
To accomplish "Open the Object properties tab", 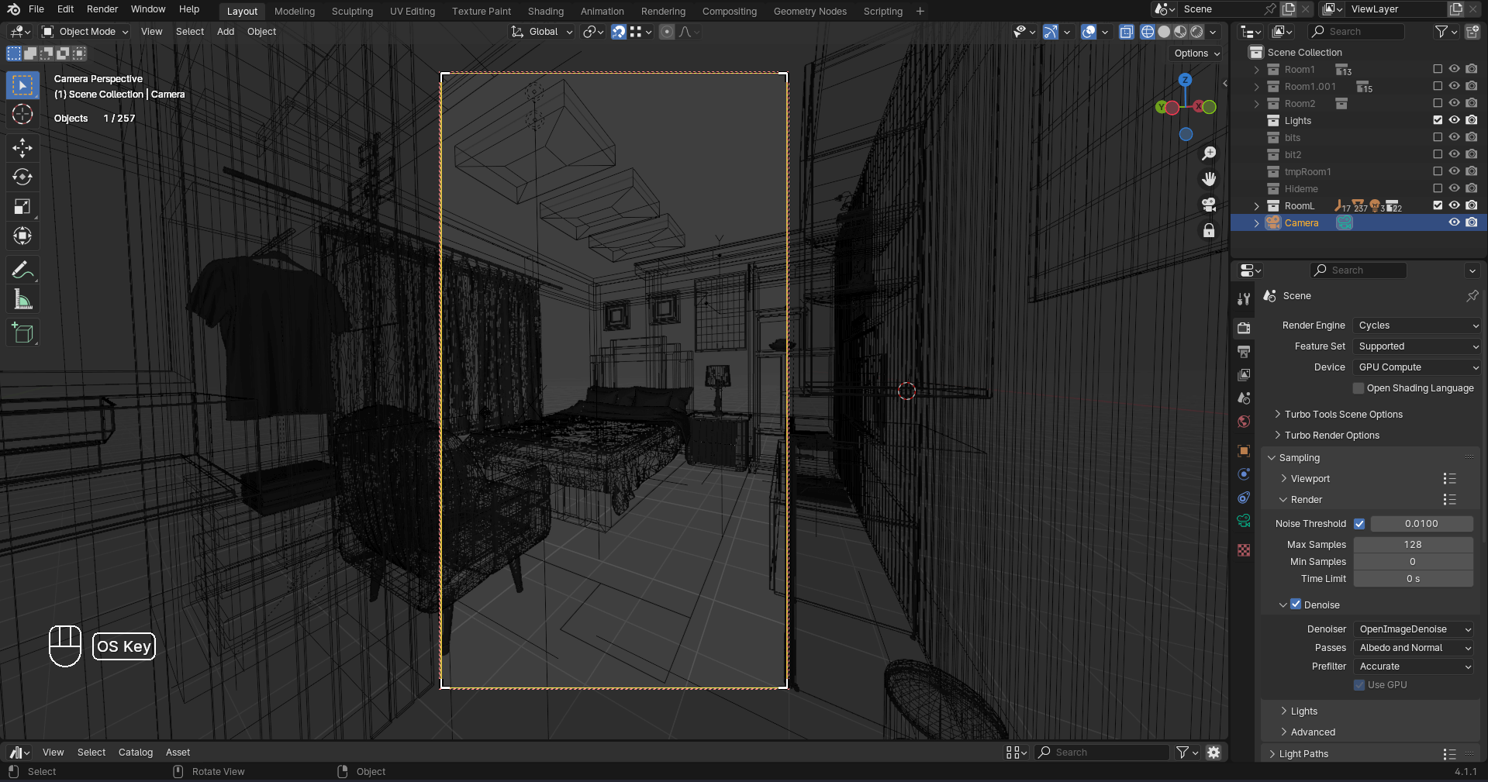I will click(1244, 451).
